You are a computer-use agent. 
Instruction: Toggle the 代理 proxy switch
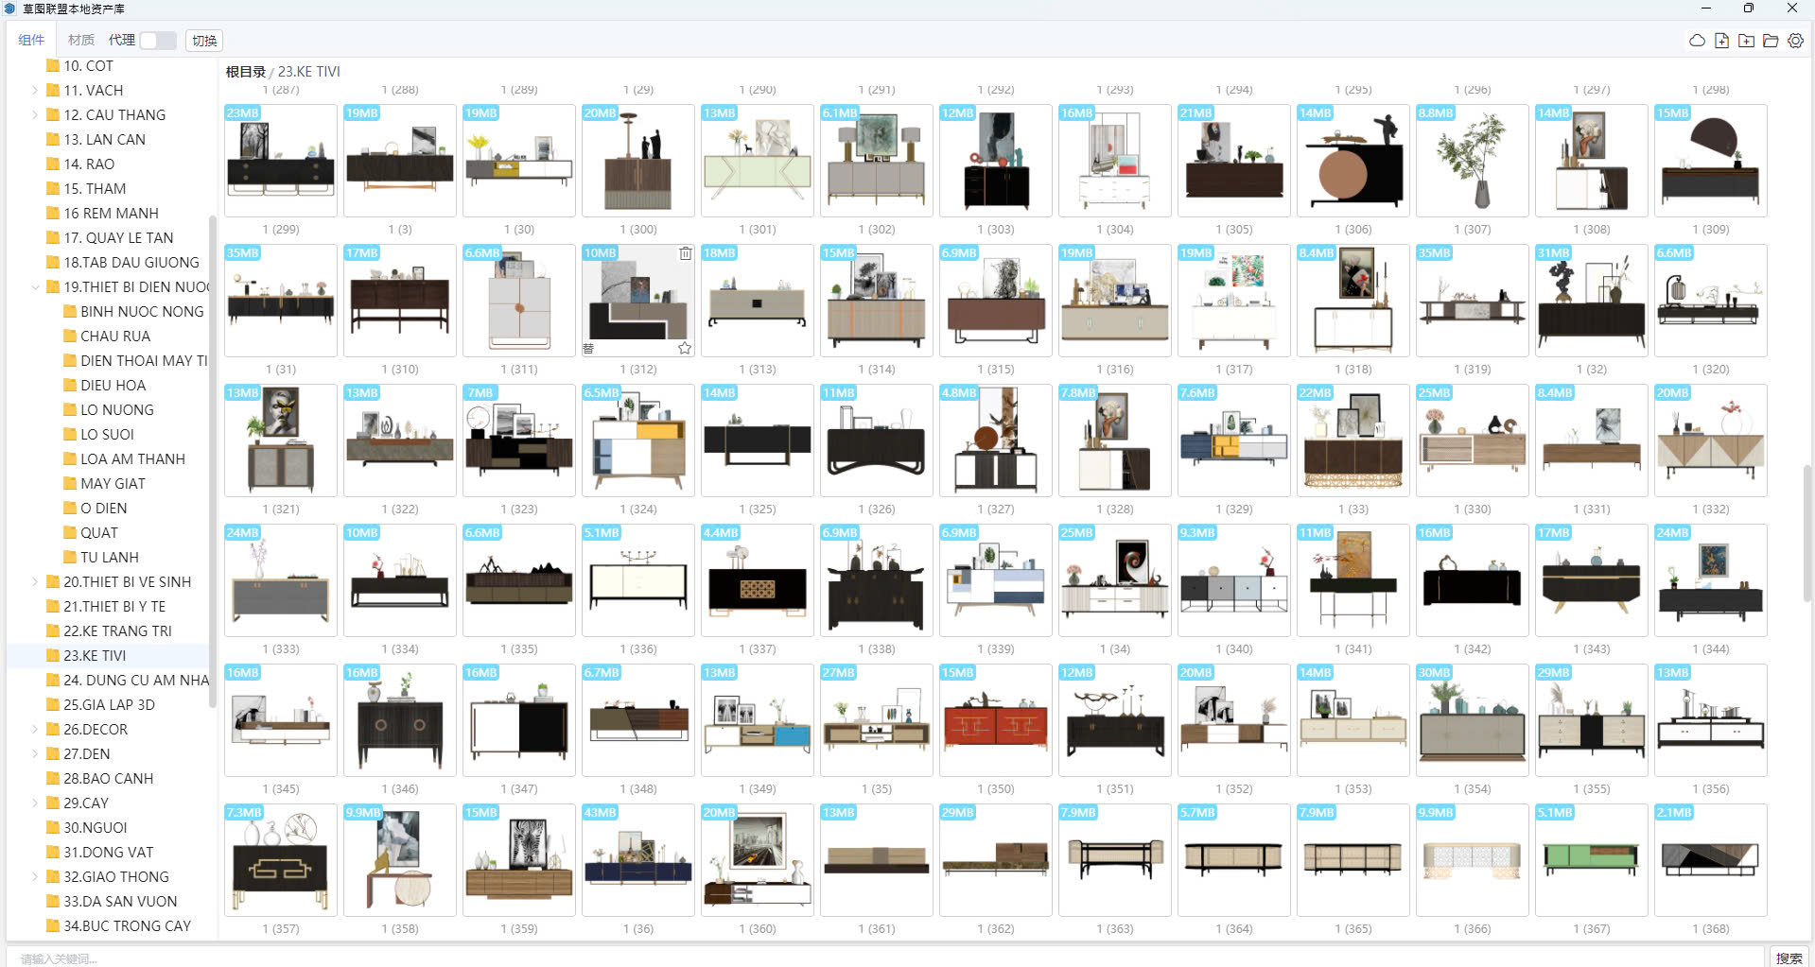[x=157, y=41]
